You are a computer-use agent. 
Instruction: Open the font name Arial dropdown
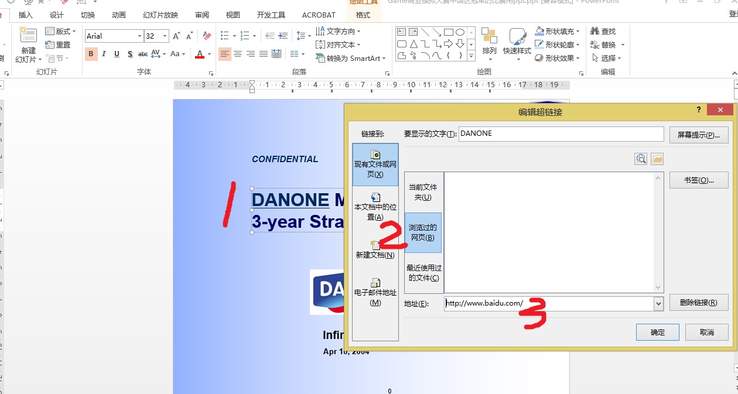(x=139, y=36)
